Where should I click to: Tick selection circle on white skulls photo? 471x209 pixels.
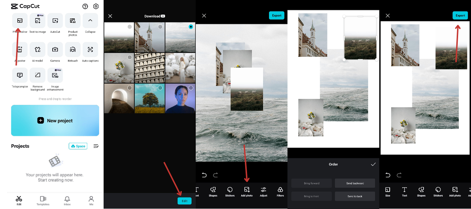[191, 57]
